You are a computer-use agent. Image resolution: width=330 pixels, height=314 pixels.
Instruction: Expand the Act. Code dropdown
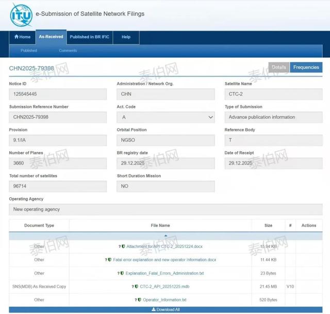tap(166, 117)
